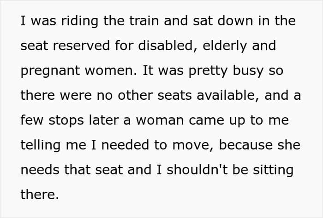Click the word 'stops' in fifth line
This screenshot has height=218, width=323.
(66, 121)
